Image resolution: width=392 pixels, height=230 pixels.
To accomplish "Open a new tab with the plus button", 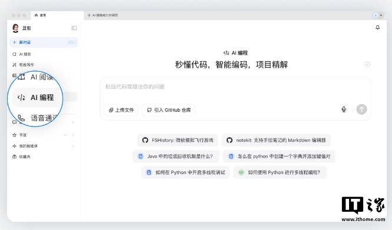I will tap(89, 15).
